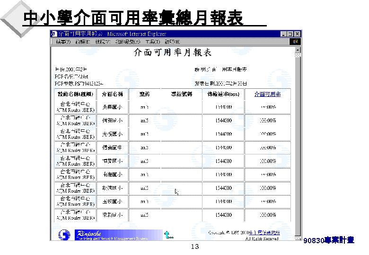
Task: Select the 吳興國小 interface cell
Action: [112, 107]
